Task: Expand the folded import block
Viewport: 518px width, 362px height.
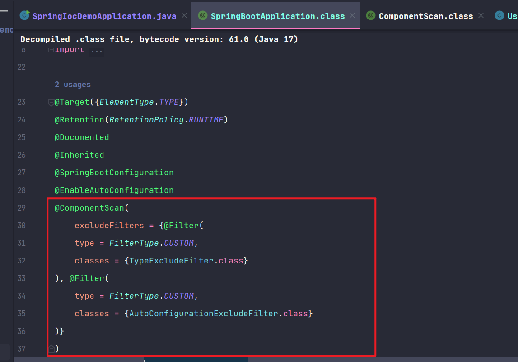Action: (x=51, y=50)
